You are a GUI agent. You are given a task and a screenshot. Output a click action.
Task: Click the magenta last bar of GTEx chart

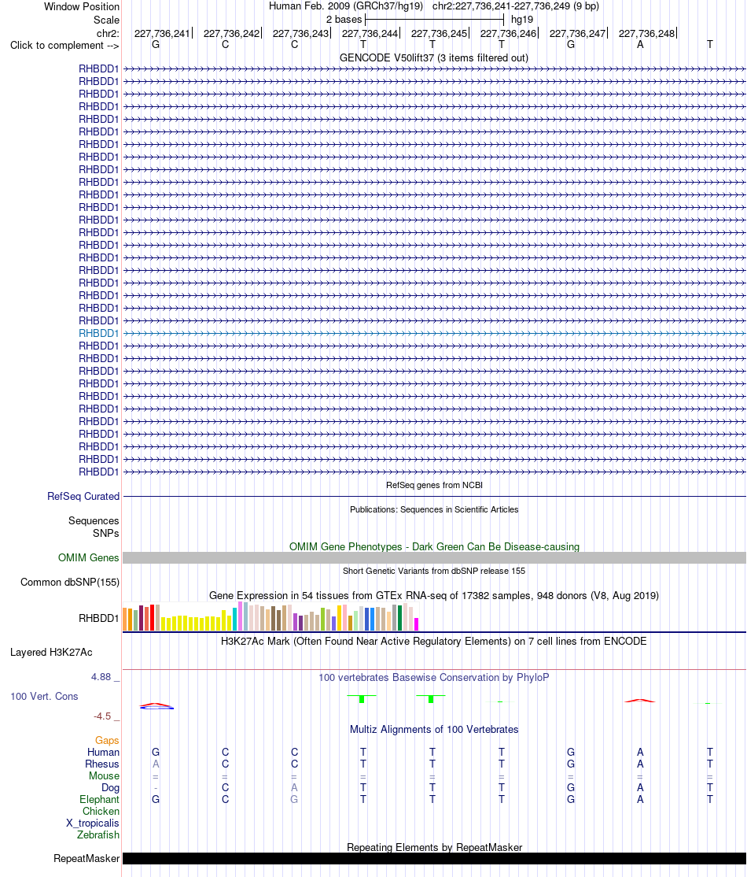416,624
